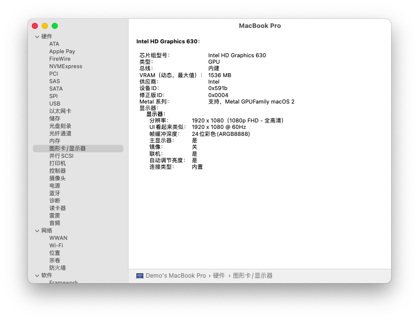Open the 读卡器 entry
This screenshot has height=320, width=419.
(57, 208)
